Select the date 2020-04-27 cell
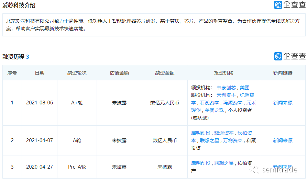 click(40, 167)
